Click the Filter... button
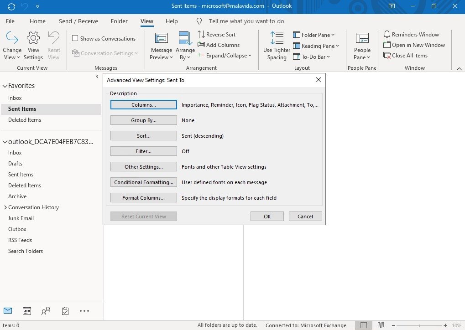 [144, 151]
